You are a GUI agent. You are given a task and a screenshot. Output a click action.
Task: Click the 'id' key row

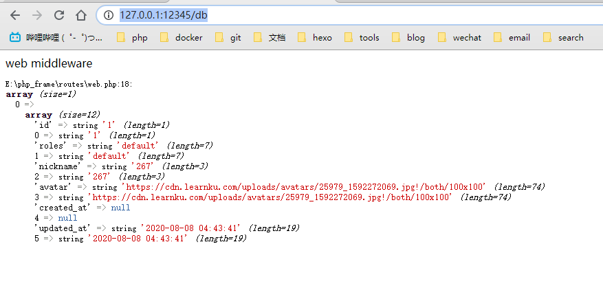click(x=102, y=125)
